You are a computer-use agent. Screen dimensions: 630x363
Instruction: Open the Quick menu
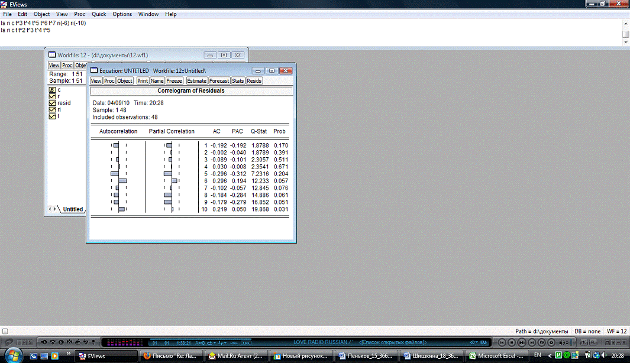pos(99,14)
